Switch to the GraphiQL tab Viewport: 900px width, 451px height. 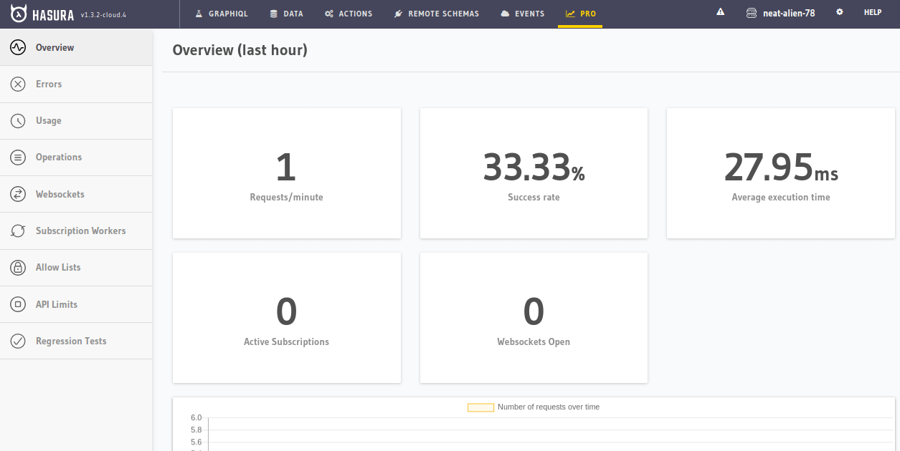pos(222,14)
